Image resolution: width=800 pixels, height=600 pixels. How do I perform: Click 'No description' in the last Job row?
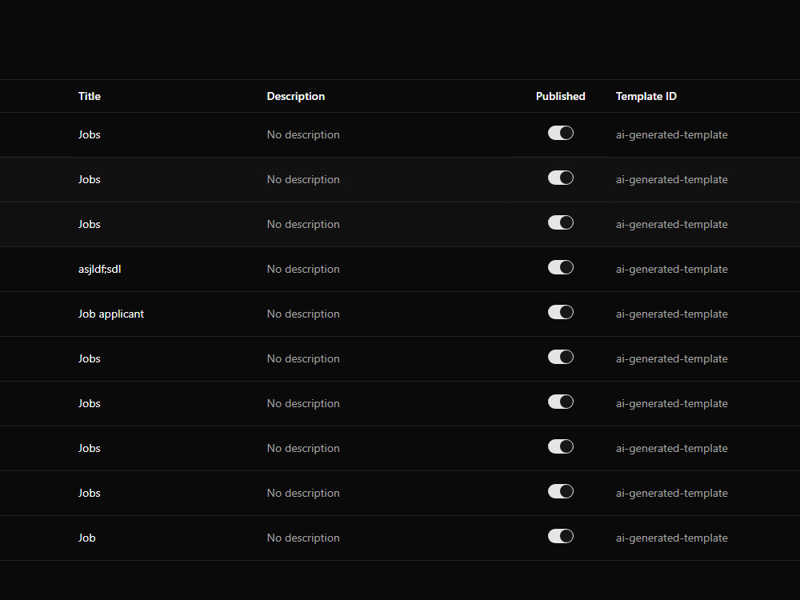click(x=303, y=538)
